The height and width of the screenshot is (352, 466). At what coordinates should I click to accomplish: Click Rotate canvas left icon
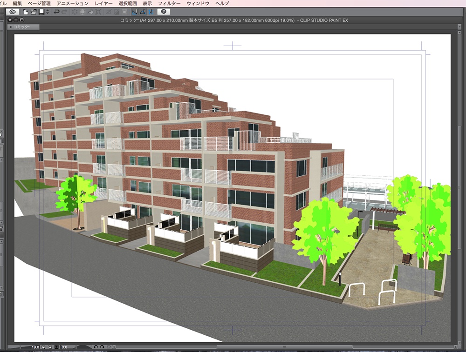[96, 347]
